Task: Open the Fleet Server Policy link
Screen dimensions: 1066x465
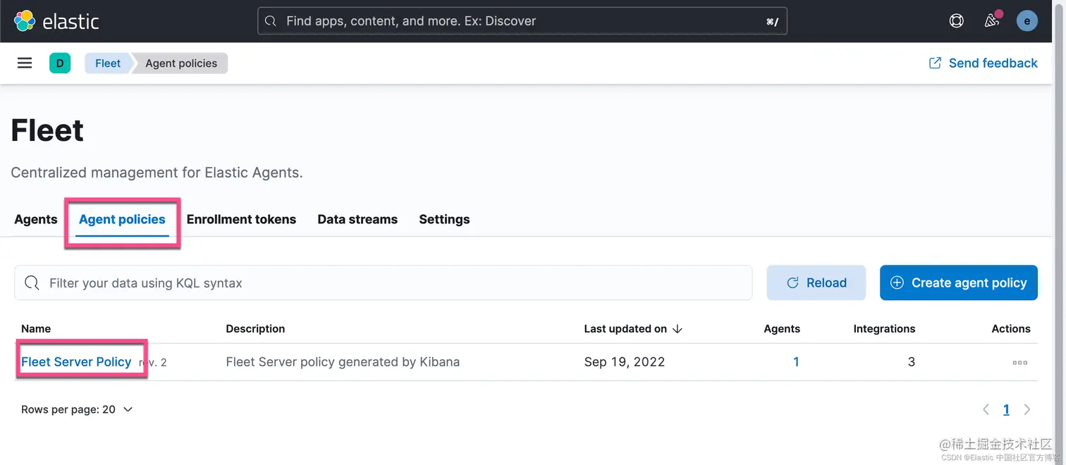Action: click(76, 362)
